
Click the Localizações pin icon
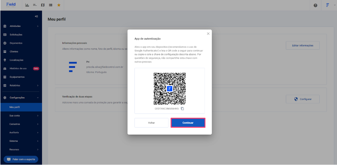point(5,60)
